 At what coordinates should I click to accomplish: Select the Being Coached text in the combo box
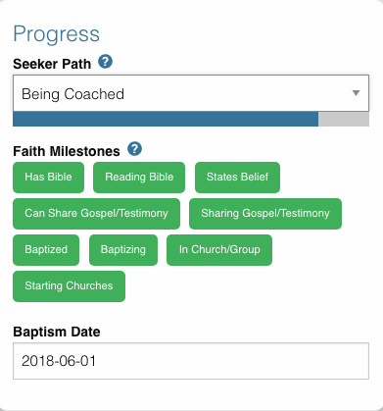click(x=72, y=94)
